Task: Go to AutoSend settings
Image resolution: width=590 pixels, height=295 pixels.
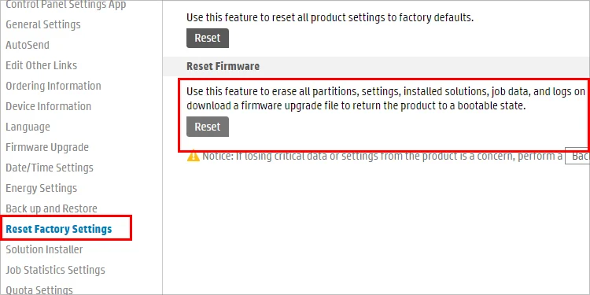Action: click(x=28, y=45)
